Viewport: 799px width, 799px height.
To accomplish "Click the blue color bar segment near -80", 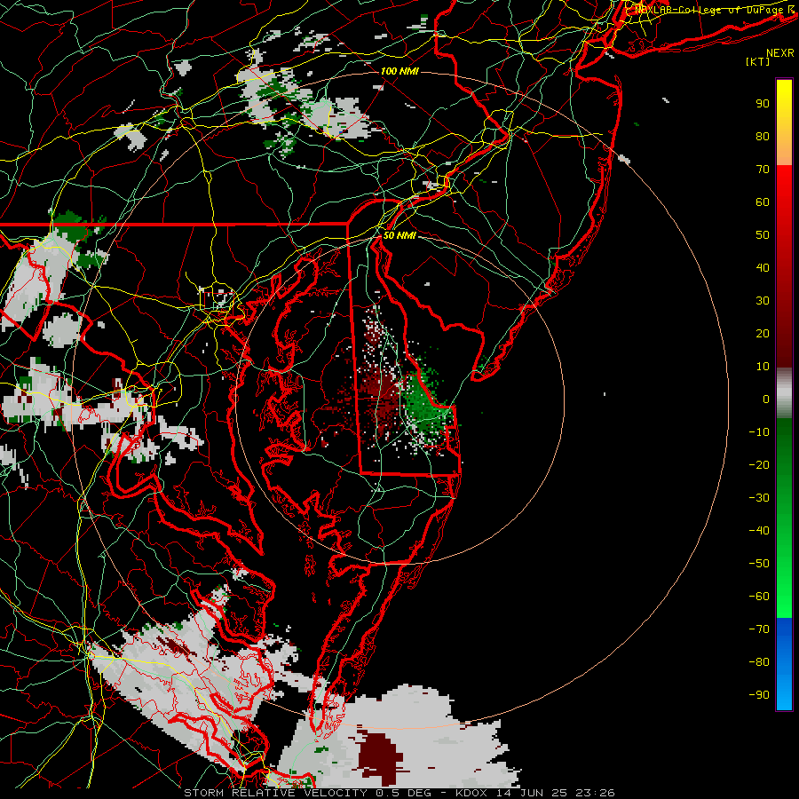I will tap(784, 662).
